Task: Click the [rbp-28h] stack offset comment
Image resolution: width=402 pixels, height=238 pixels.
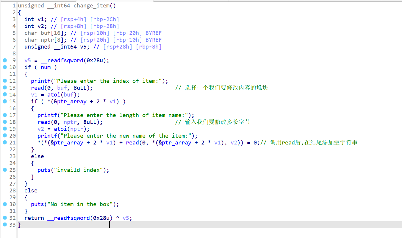Action: tap(104, 26)
